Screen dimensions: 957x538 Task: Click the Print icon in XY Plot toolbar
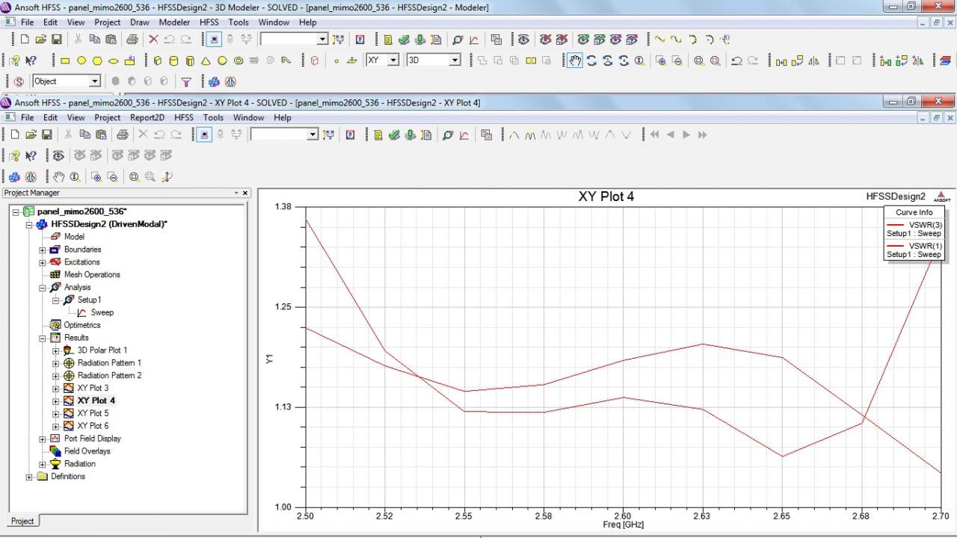pyautogui.click(x=123, y=134)
